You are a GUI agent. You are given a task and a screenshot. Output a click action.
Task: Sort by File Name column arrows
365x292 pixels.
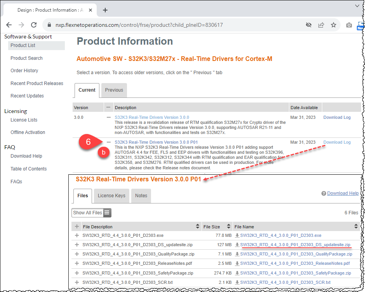[356, 226]
